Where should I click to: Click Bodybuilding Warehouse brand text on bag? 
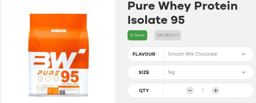[58, 31]
